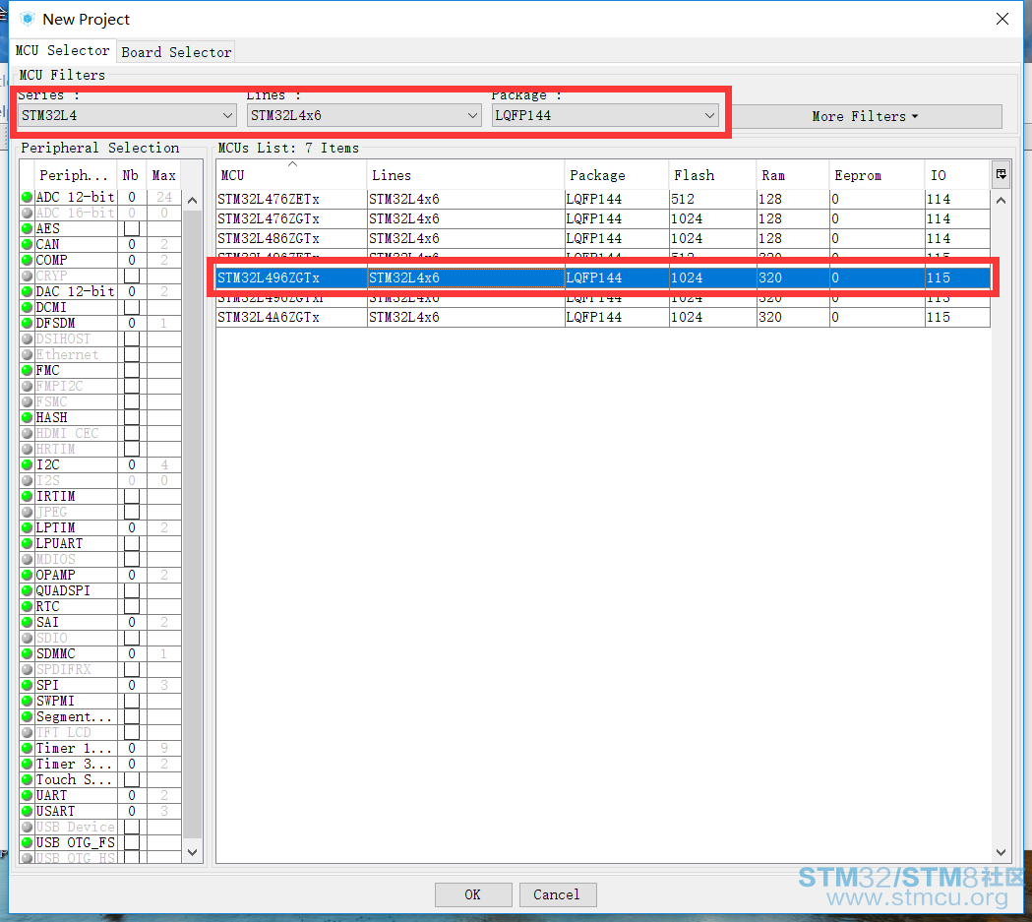Select the STM32L476ZGTx row
Screen dimensions: 1032x922
tap(603, 218)
